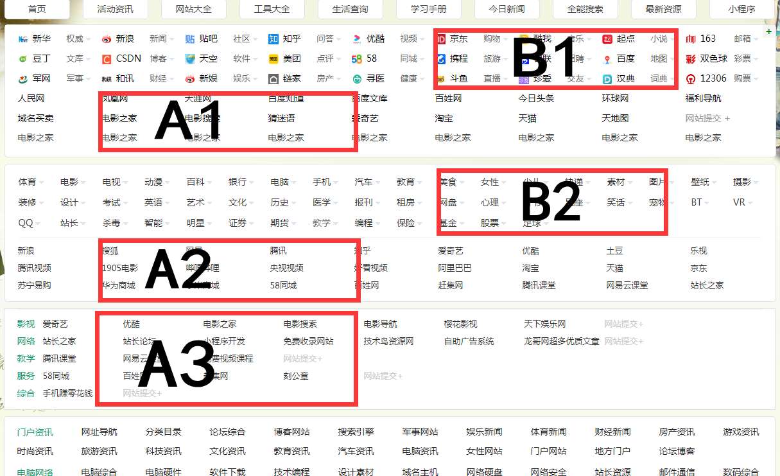Open the 自助广告系统 link

pos(469,341)
